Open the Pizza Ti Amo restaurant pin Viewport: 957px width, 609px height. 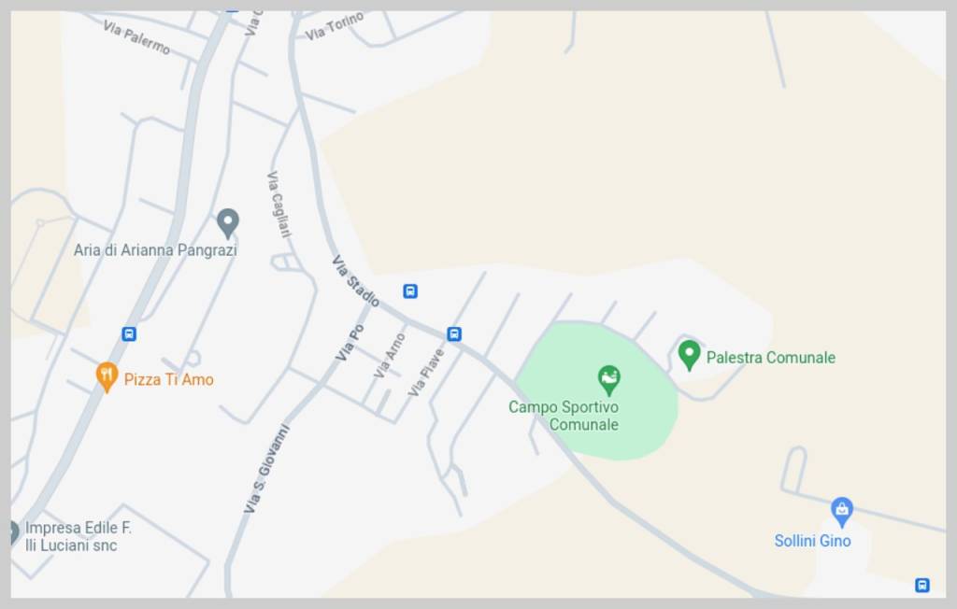[x=107, y=377]
